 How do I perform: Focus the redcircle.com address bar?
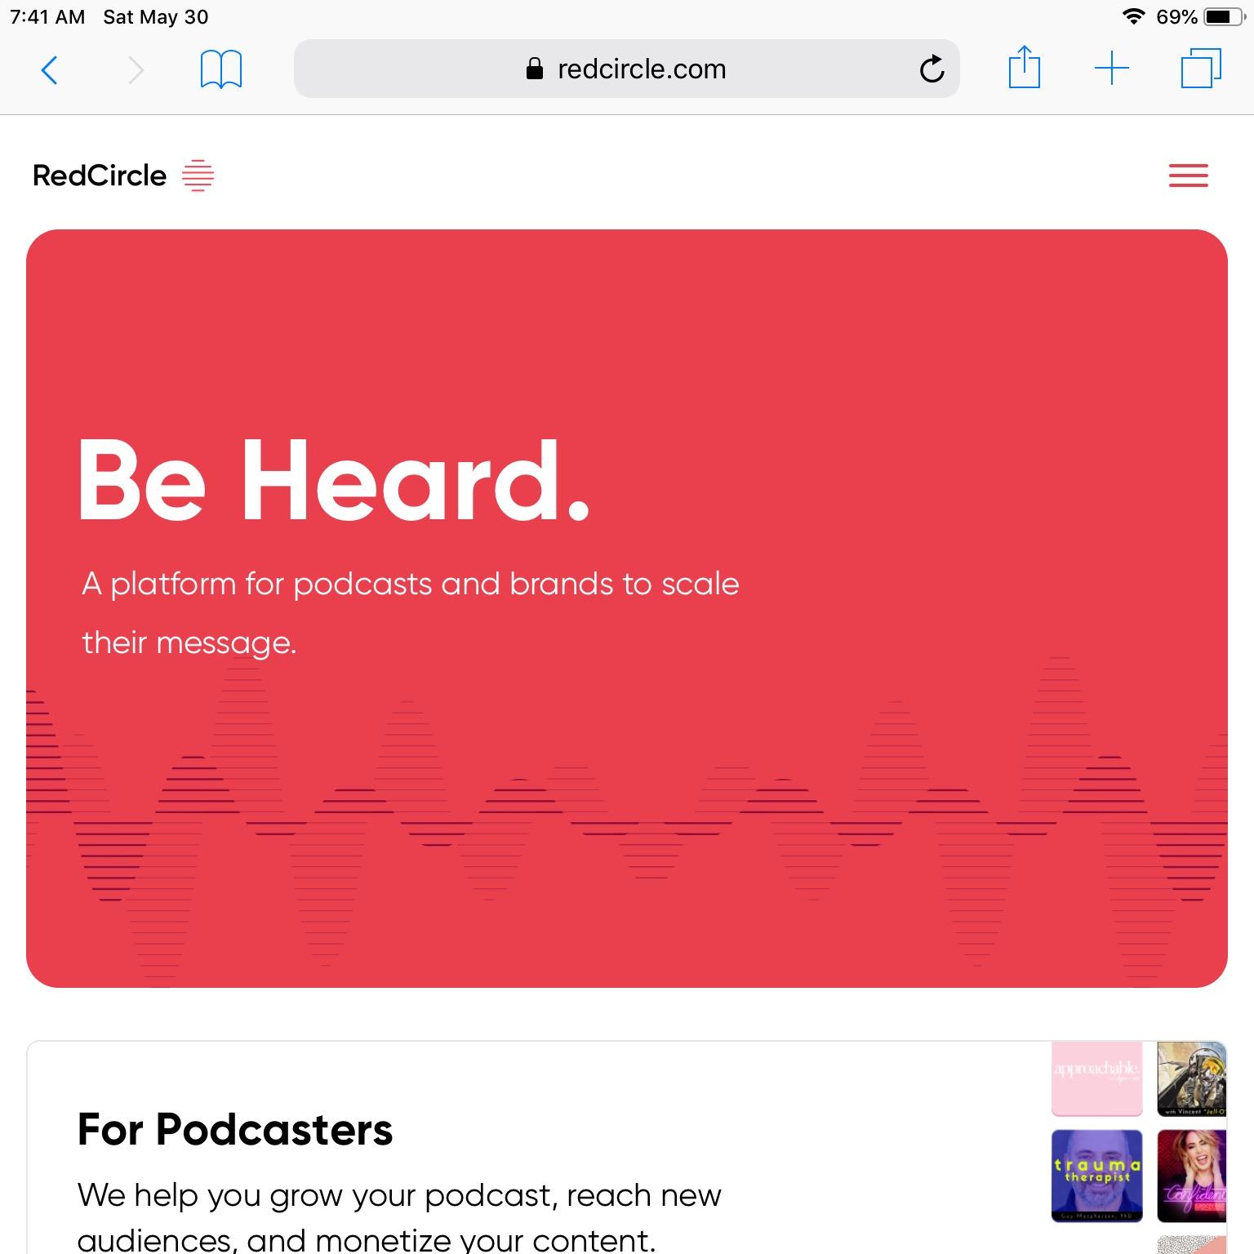(626, 69)
